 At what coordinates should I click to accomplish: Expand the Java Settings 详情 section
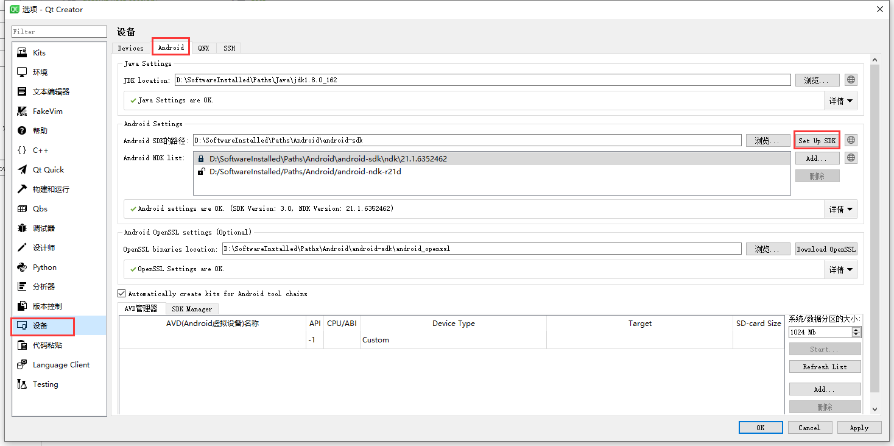coord(841,101)
